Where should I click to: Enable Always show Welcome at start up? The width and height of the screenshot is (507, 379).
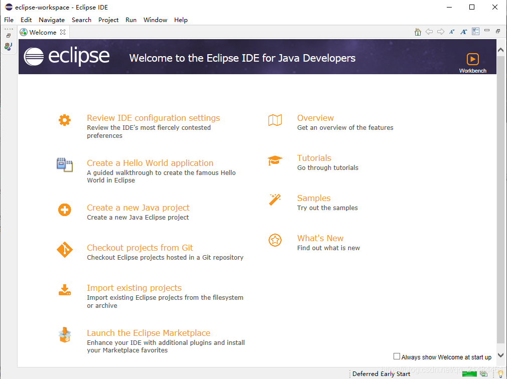(397, 356)
